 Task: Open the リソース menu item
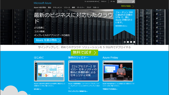coord(67,7)
